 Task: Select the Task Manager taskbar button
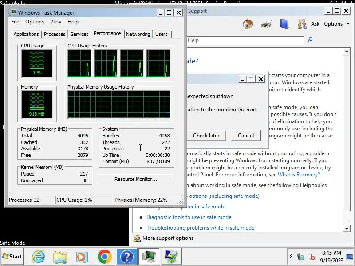pyautogui.click(x=149, y=257)
